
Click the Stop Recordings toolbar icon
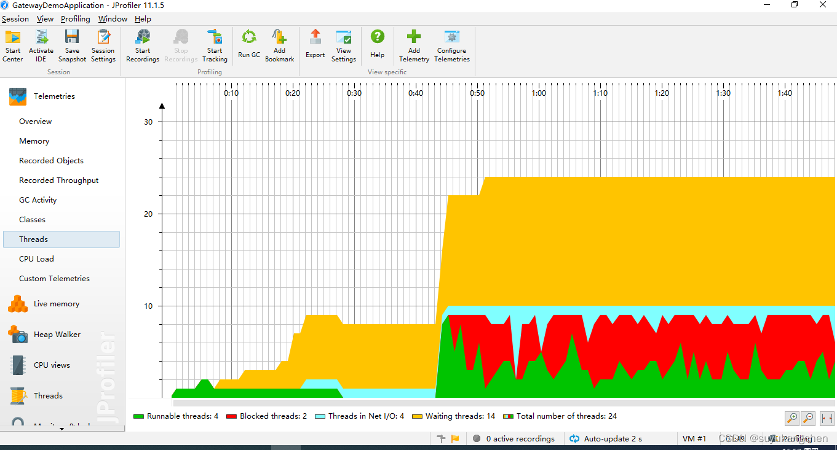(x=181, y=46)
